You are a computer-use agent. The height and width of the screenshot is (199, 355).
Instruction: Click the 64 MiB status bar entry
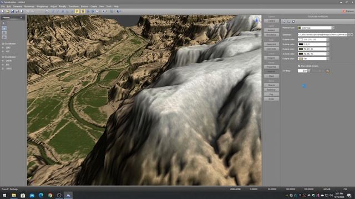click(x=327, y=189)
